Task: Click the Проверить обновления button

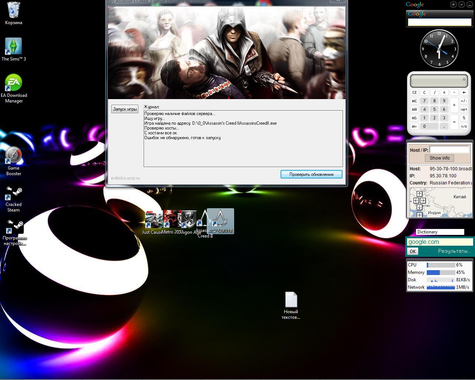Action: click(x=311, y=174)
